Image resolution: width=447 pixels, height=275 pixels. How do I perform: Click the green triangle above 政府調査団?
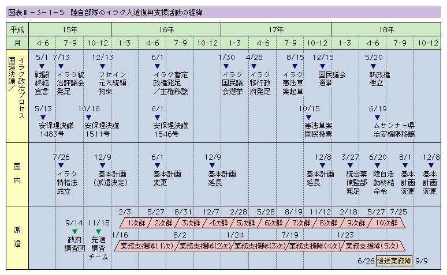pos(74,231)
